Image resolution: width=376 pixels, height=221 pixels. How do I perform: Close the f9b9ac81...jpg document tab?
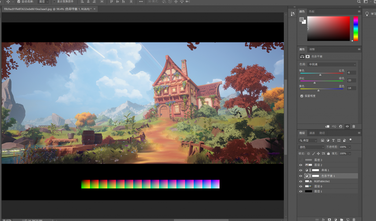pos(94,9)
